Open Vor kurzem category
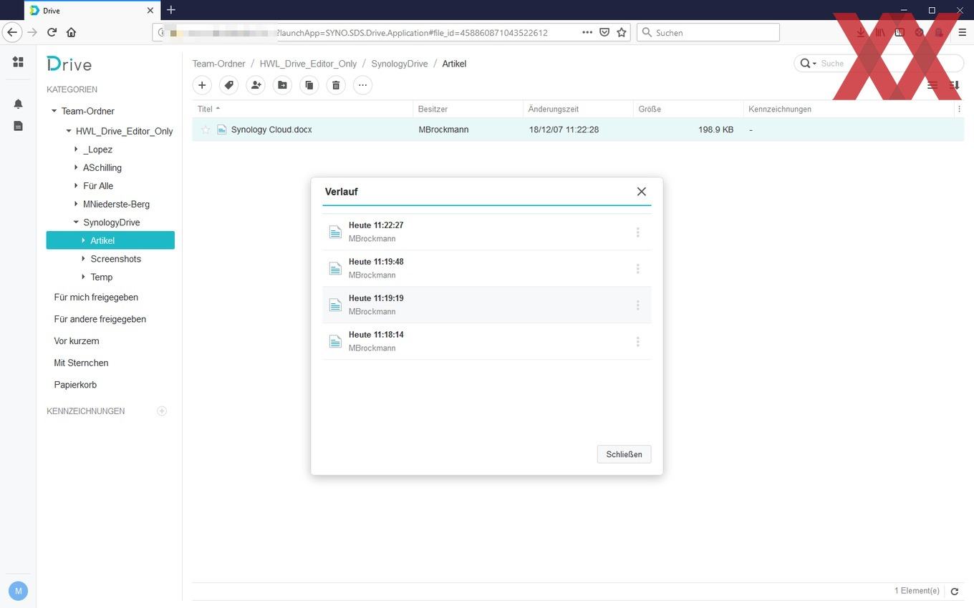 tap(77, 341)
